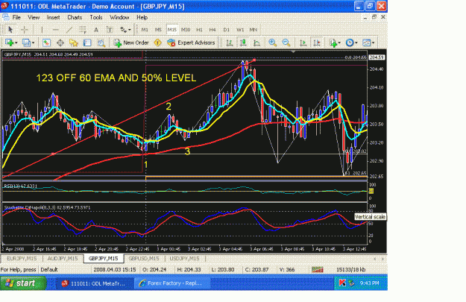Open the arrows objects dropdown

point(125,30)
